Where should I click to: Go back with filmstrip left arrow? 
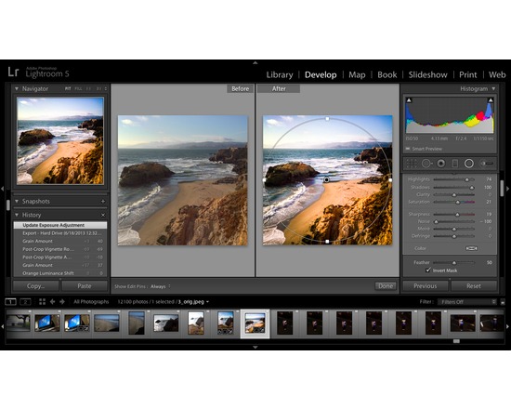point(52,302)
